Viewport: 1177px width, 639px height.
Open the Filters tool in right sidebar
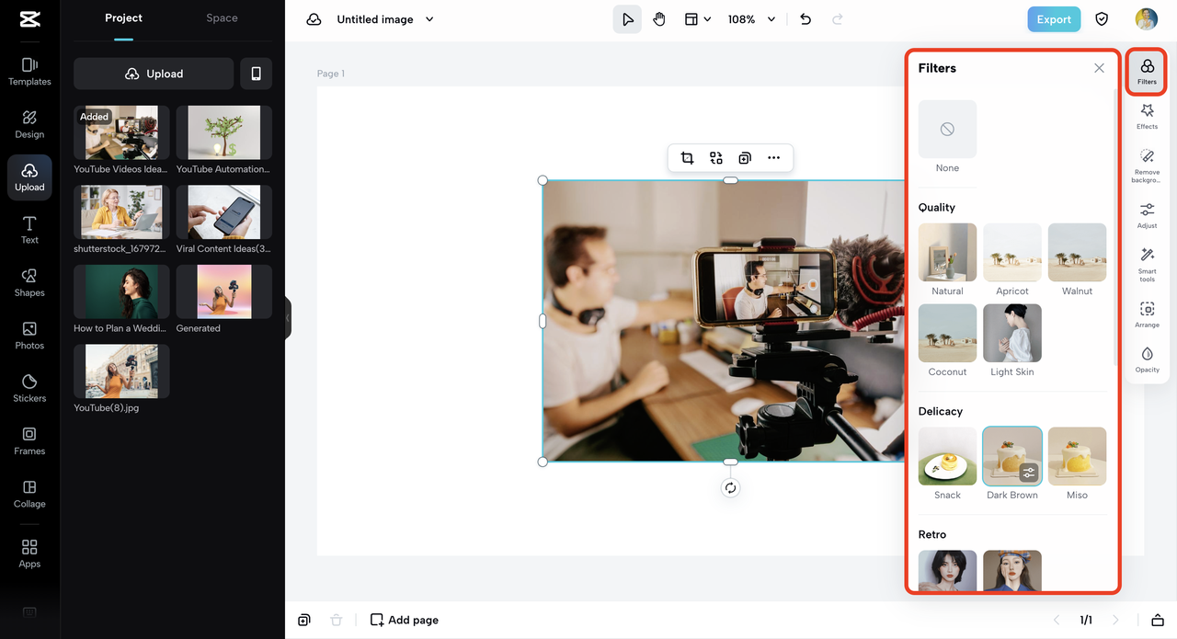(1147, 71)
